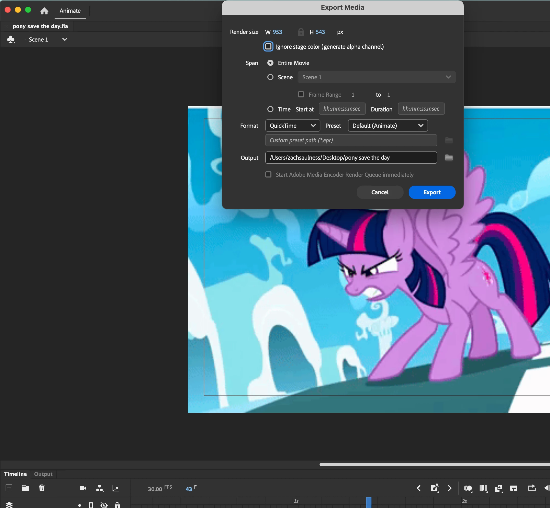Click the Cancel button
Image resolution: width=550 pixels, height=508 pixels.
point(380,192)
